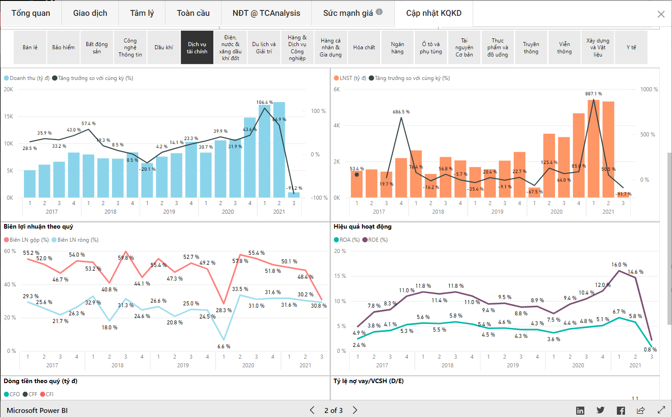Share the report on Twitter

(x=600, y=410)
